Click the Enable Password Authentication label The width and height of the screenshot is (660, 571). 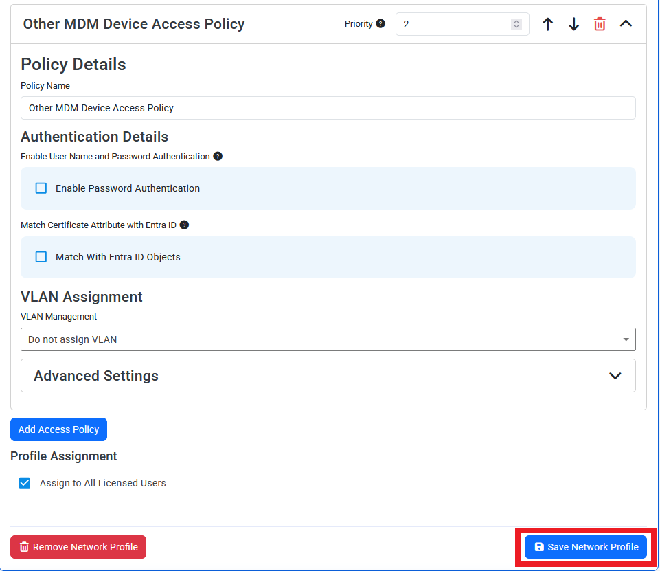pyautogui.click(x=128, y=188)
